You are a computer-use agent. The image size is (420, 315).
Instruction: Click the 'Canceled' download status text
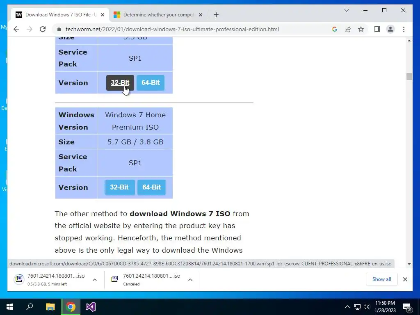pyautogui.click(x=131, y=284)
